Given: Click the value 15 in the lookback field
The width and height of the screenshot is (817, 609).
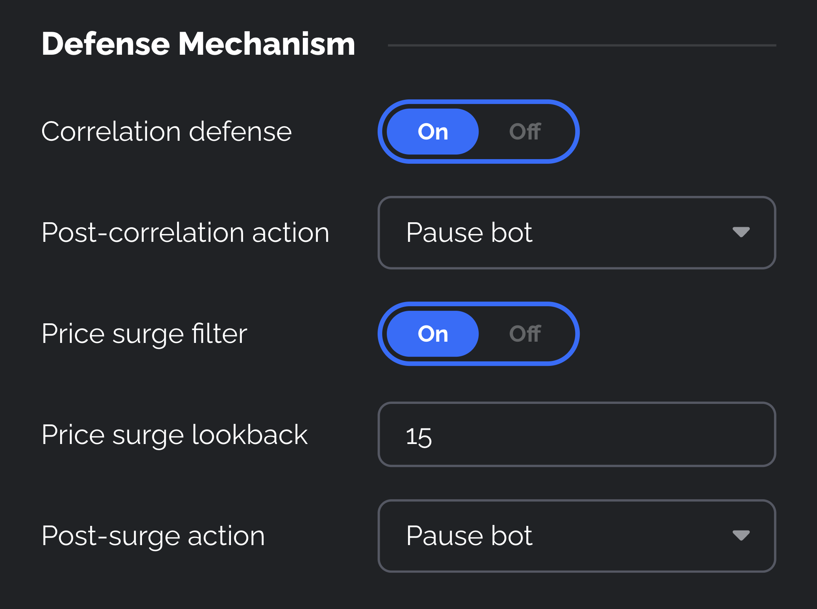Looking at the screenshot, I should [419, 437].
